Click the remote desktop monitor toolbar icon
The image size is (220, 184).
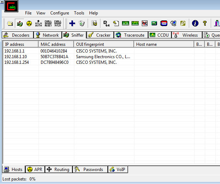point(173,23)
